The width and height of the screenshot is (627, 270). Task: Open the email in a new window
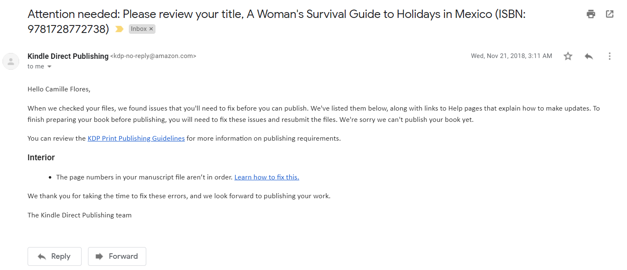(609, 14)
